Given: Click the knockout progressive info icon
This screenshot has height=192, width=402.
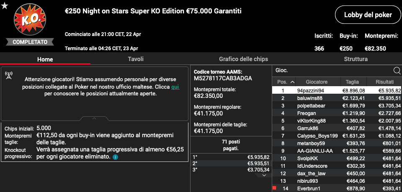Looking at the screenshot, I should click(116, 157).
